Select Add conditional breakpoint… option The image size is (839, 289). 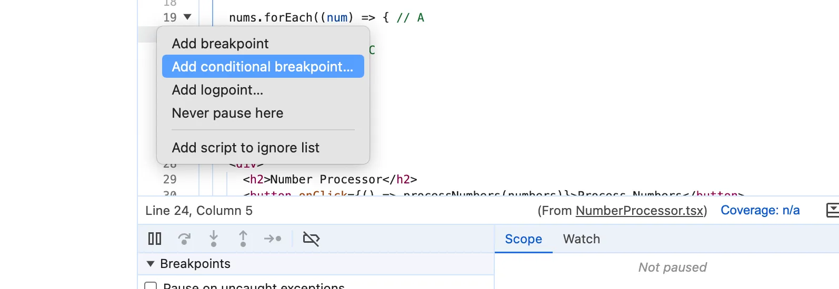[x=263, y=67]
